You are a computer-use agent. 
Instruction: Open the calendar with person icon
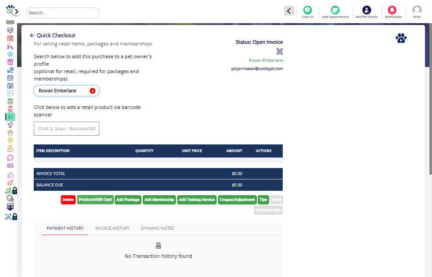(x=10, y=86)
